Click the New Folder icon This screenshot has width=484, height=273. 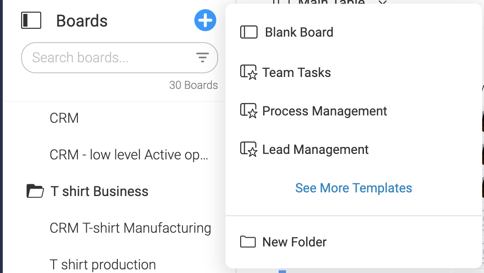pos(248,242)
